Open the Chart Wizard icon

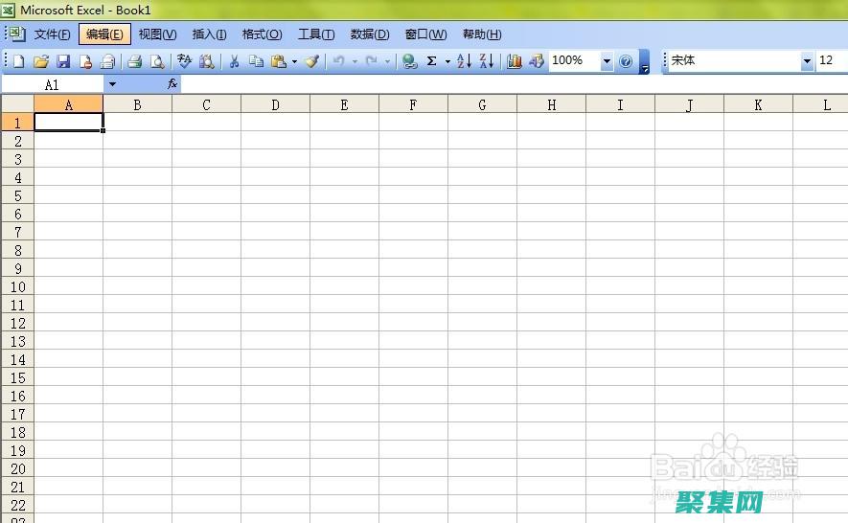[x=514, y=61]
